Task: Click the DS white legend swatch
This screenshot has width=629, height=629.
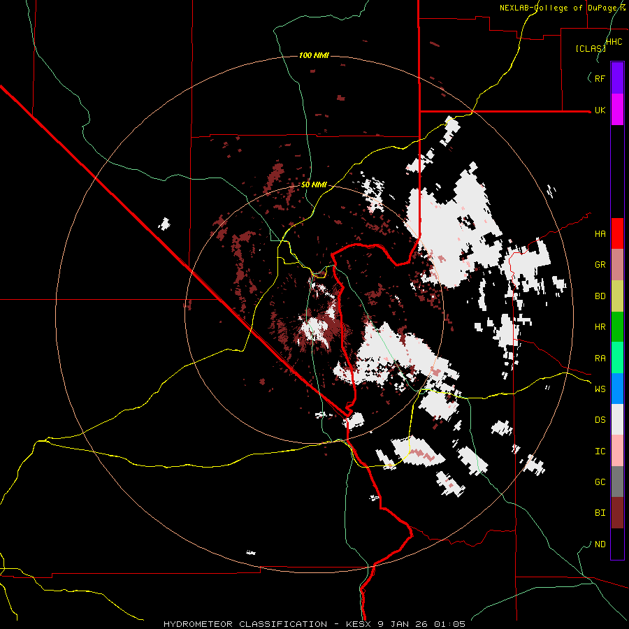Action: pyautogui.click(x=617, y=419)
